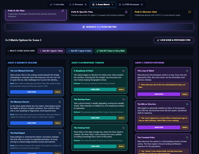Screen dimensions: 199x154
Task: Lock CPSD for The Mirror Directive
Action: tap(159, 127)
